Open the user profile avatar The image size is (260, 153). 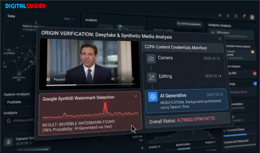(x=252, y=17)
